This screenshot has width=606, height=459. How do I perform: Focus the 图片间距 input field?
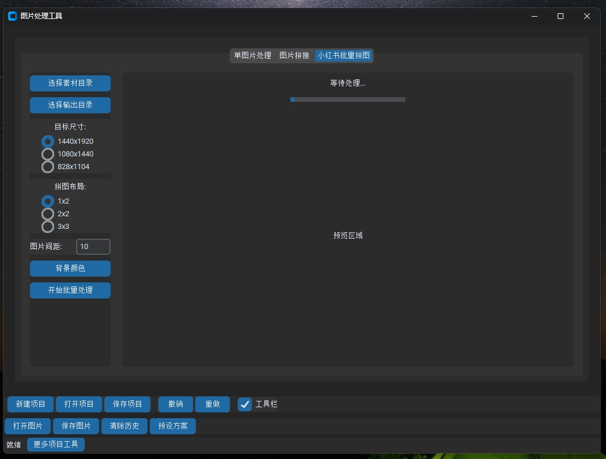(x=93, y=247)
